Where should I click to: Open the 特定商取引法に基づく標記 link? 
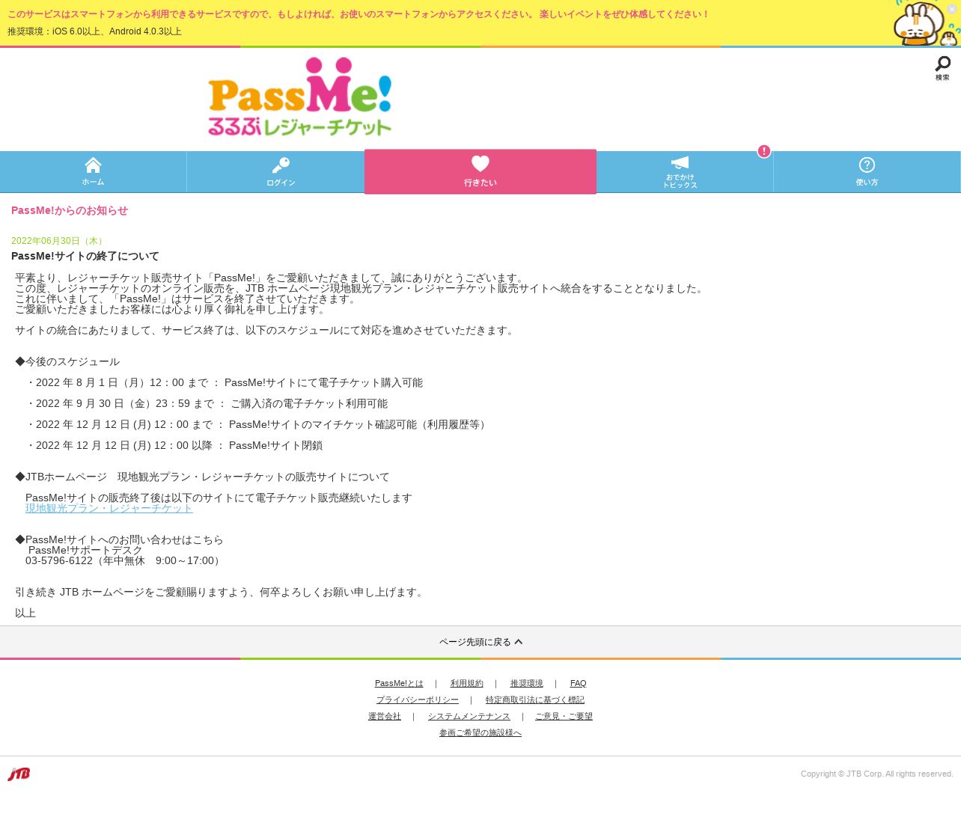tap(535, 700)
